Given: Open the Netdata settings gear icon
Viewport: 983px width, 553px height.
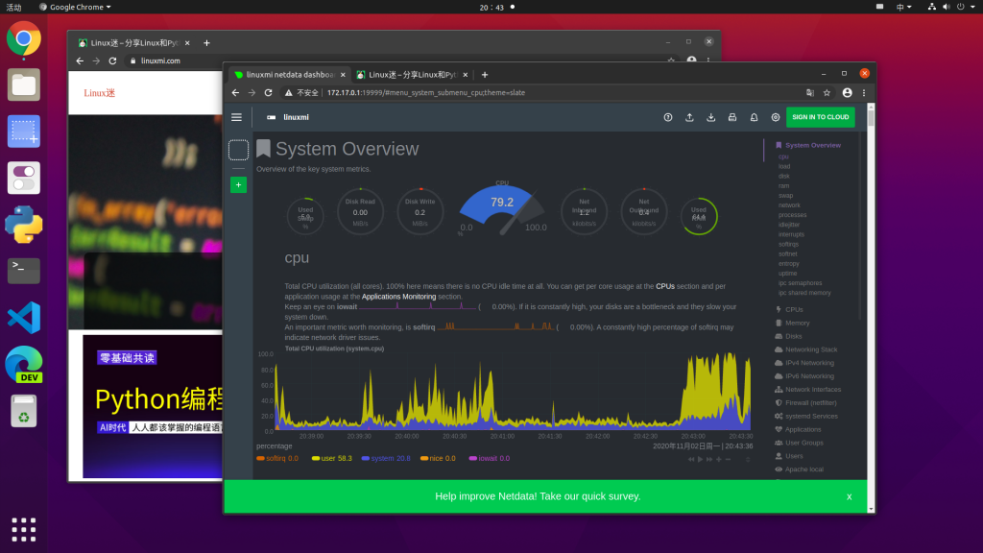Looking at the screenshot, I should 775,117.
